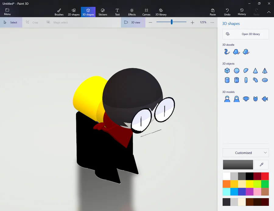
Task: Insert a cube 3D object
Action: (227, 71)
